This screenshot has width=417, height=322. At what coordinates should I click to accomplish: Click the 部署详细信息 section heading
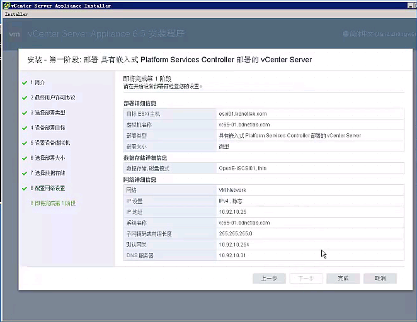140,103
